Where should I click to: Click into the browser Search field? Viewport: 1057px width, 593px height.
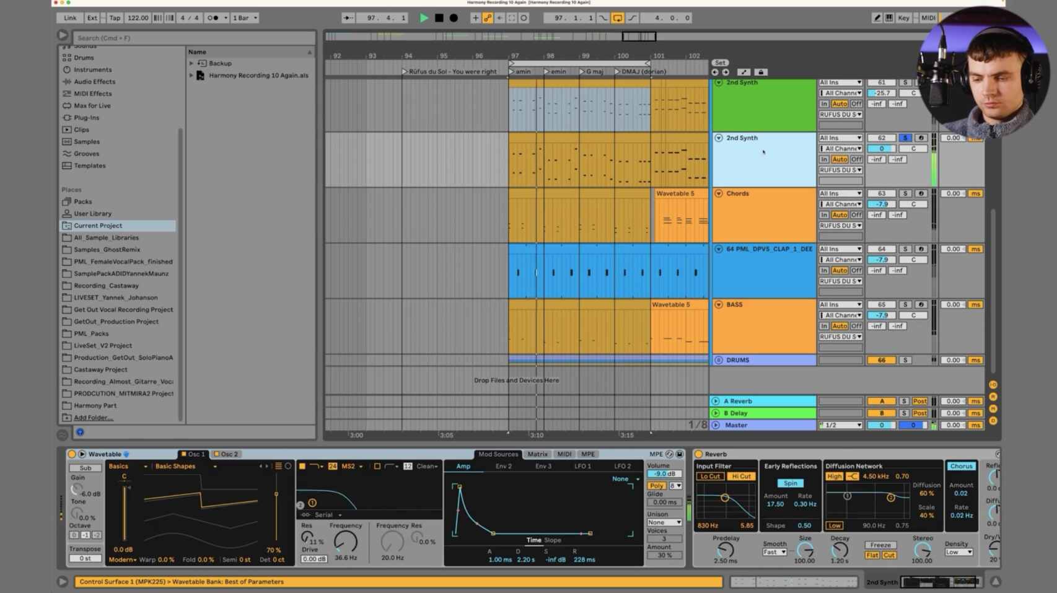coord(194,38)
